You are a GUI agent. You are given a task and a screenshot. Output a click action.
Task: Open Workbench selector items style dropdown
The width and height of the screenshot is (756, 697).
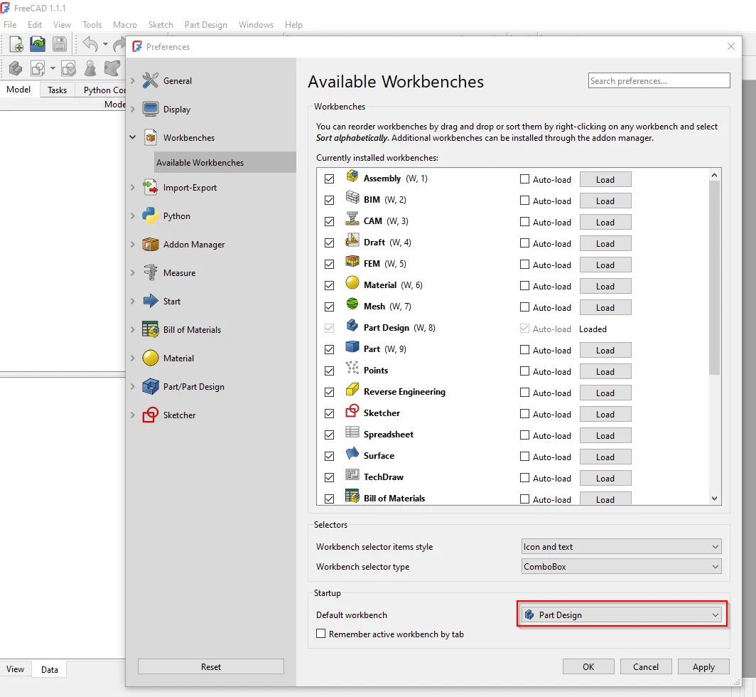622,547
